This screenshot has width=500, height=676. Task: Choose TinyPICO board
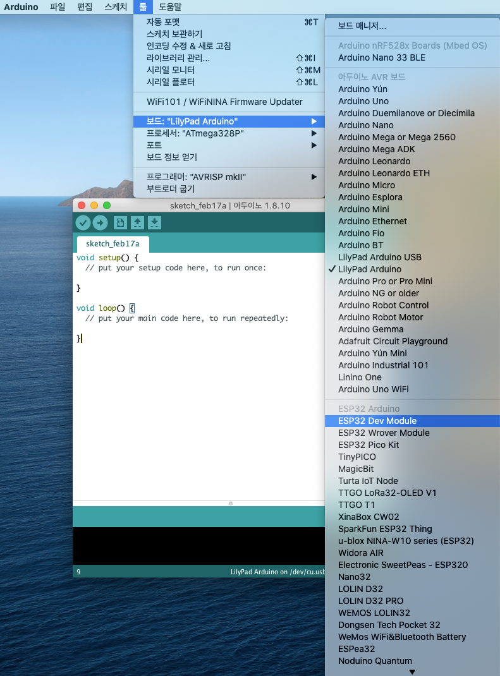tap(412, 457)
